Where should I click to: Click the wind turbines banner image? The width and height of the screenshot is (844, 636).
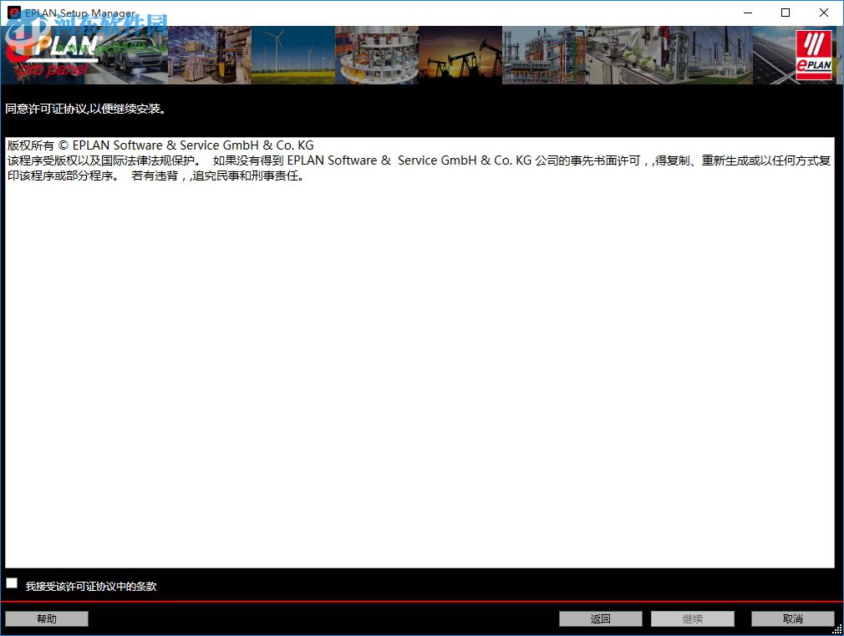point(292,54)
